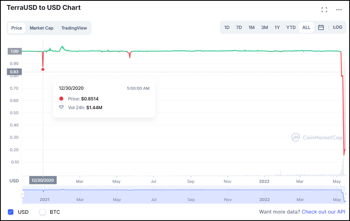Open the Check out our API link
Viewport: 350px width, 221px height.
click(323, 212)
